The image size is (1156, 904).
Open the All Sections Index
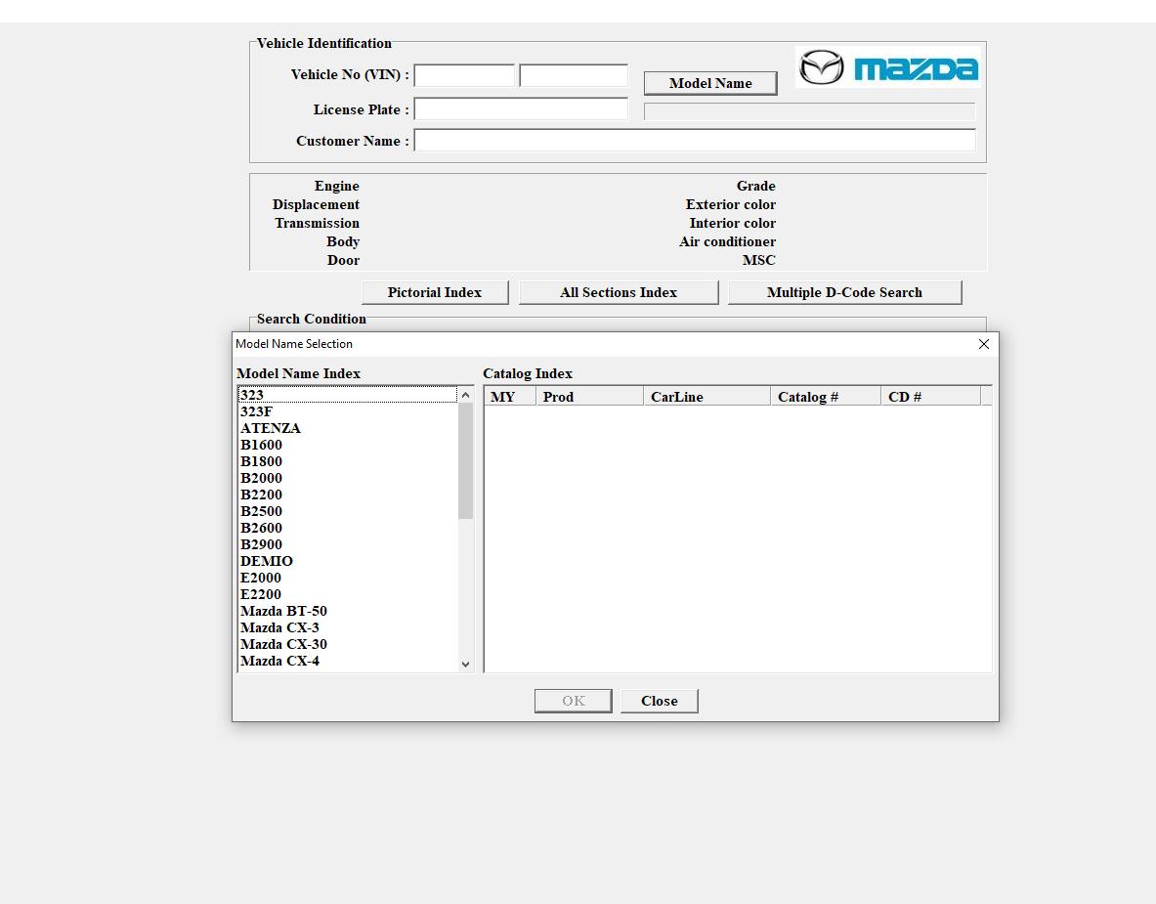(x=618, y=291)
